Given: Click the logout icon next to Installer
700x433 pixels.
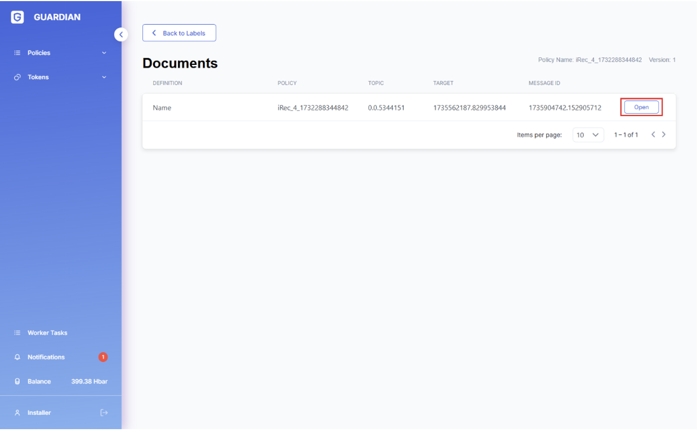Looking at the screenshot, I should 104,413.
